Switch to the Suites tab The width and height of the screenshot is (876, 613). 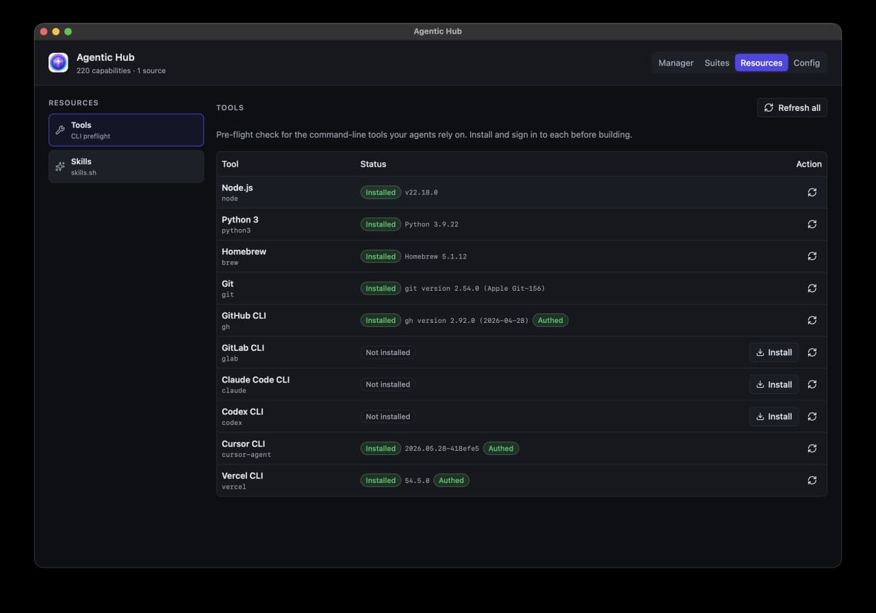tap(717, 63)
